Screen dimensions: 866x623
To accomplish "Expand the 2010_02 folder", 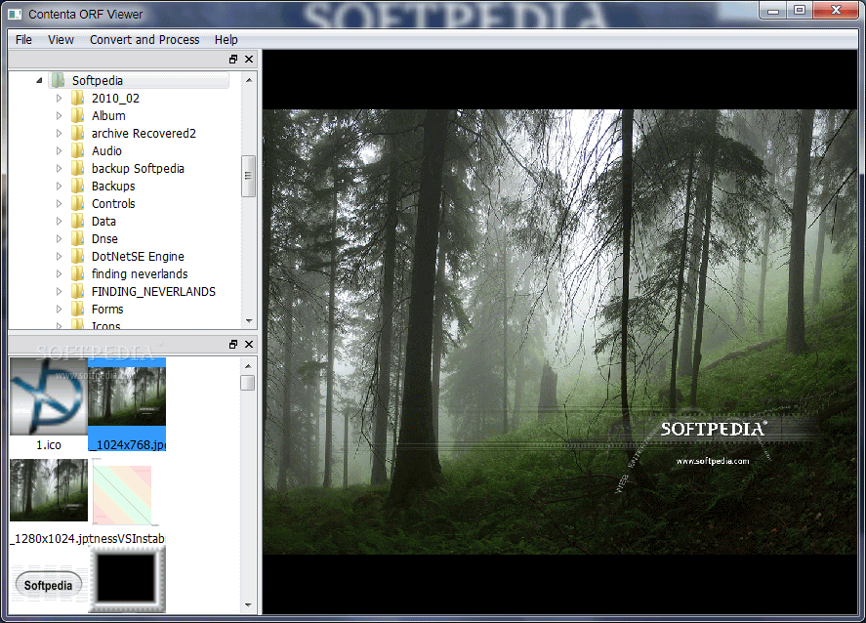I will [60, 99].
